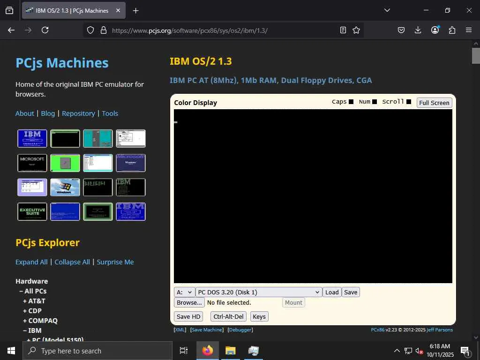
Task: Click the Keys button
Action: pyautogui.click(x=259, y=316)
